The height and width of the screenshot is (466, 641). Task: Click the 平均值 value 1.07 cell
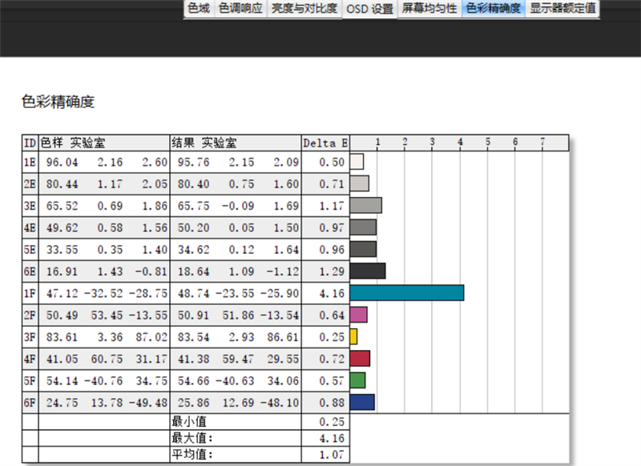point(325,455)
